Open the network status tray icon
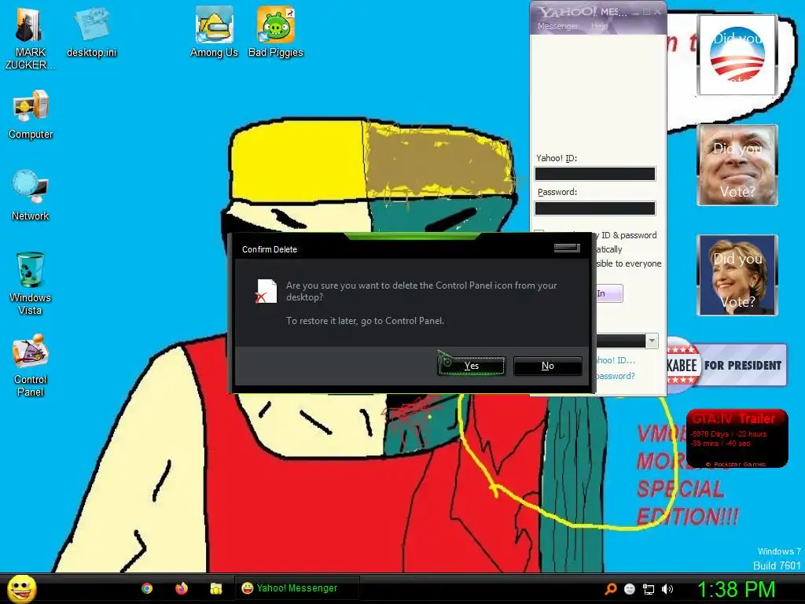 tap(649, 589)
